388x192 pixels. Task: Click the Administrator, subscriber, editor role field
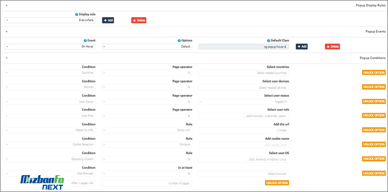244,116
